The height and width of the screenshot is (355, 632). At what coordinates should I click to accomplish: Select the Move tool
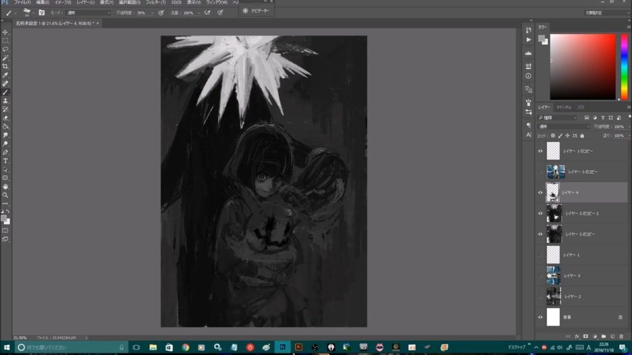(x=6, y=32)
